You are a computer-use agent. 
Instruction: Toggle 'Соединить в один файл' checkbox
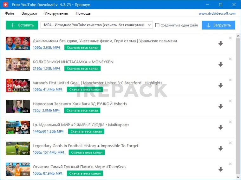(157, 25)
